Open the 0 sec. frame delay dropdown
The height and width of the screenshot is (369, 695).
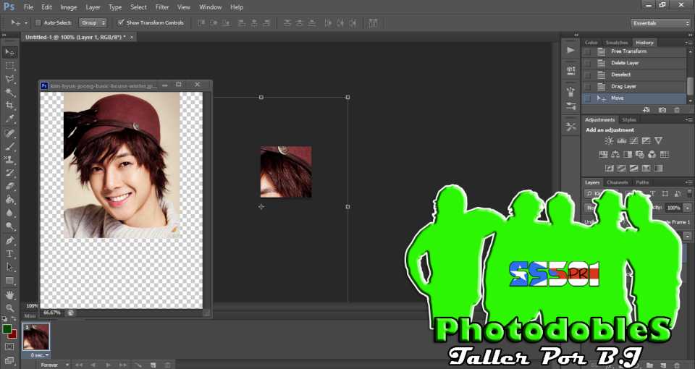(40, 355)
